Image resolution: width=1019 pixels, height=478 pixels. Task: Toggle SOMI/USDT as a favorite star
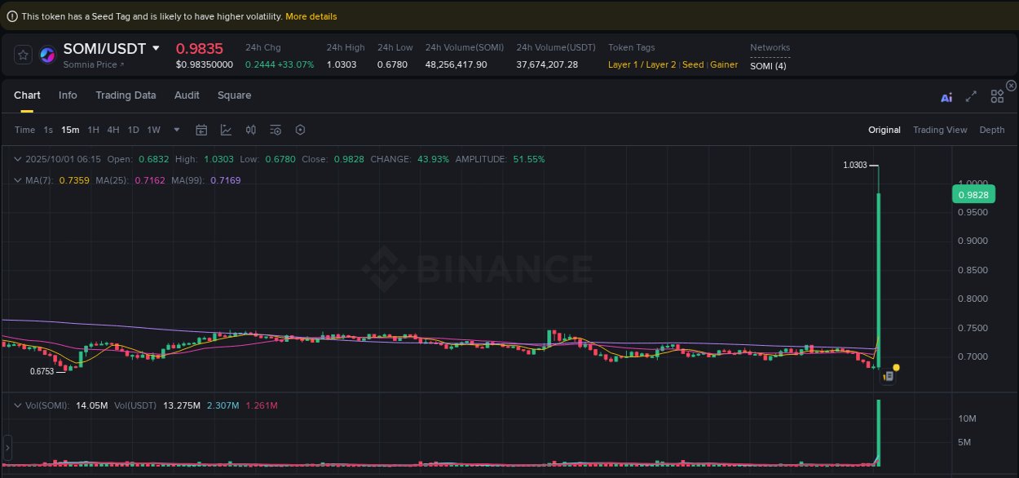22,54
